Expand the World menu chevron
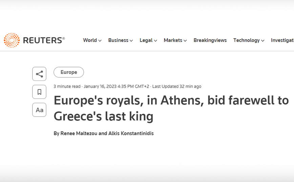The image size is (294, 182). tap(100, 41)
